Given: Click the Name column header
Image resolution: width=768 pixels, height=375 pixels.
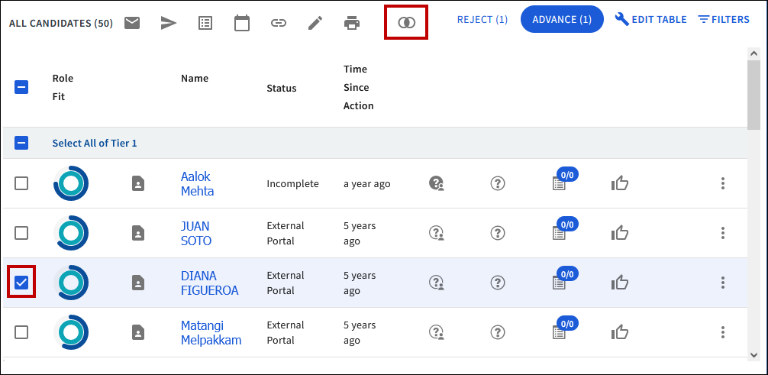Looking at the screenshot, I should (x=194, y=79).
